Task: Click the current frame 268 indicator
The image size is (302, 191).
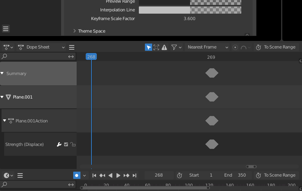Action: [91, 57]
